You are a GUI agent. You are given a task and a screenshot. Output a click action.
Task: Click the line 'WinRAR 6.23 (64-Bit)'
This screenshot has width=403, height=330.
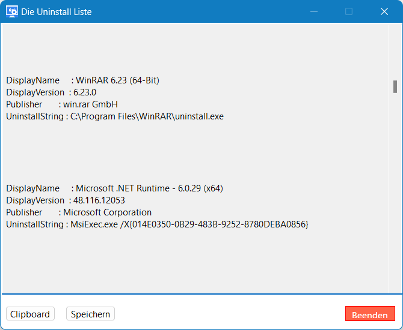coord(83,80)
